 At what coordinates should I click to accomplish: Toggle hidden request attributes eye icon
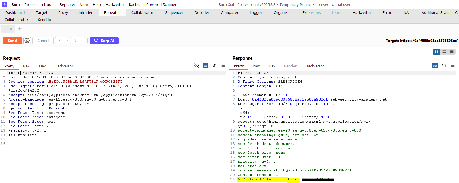click(x=196, y=66)
